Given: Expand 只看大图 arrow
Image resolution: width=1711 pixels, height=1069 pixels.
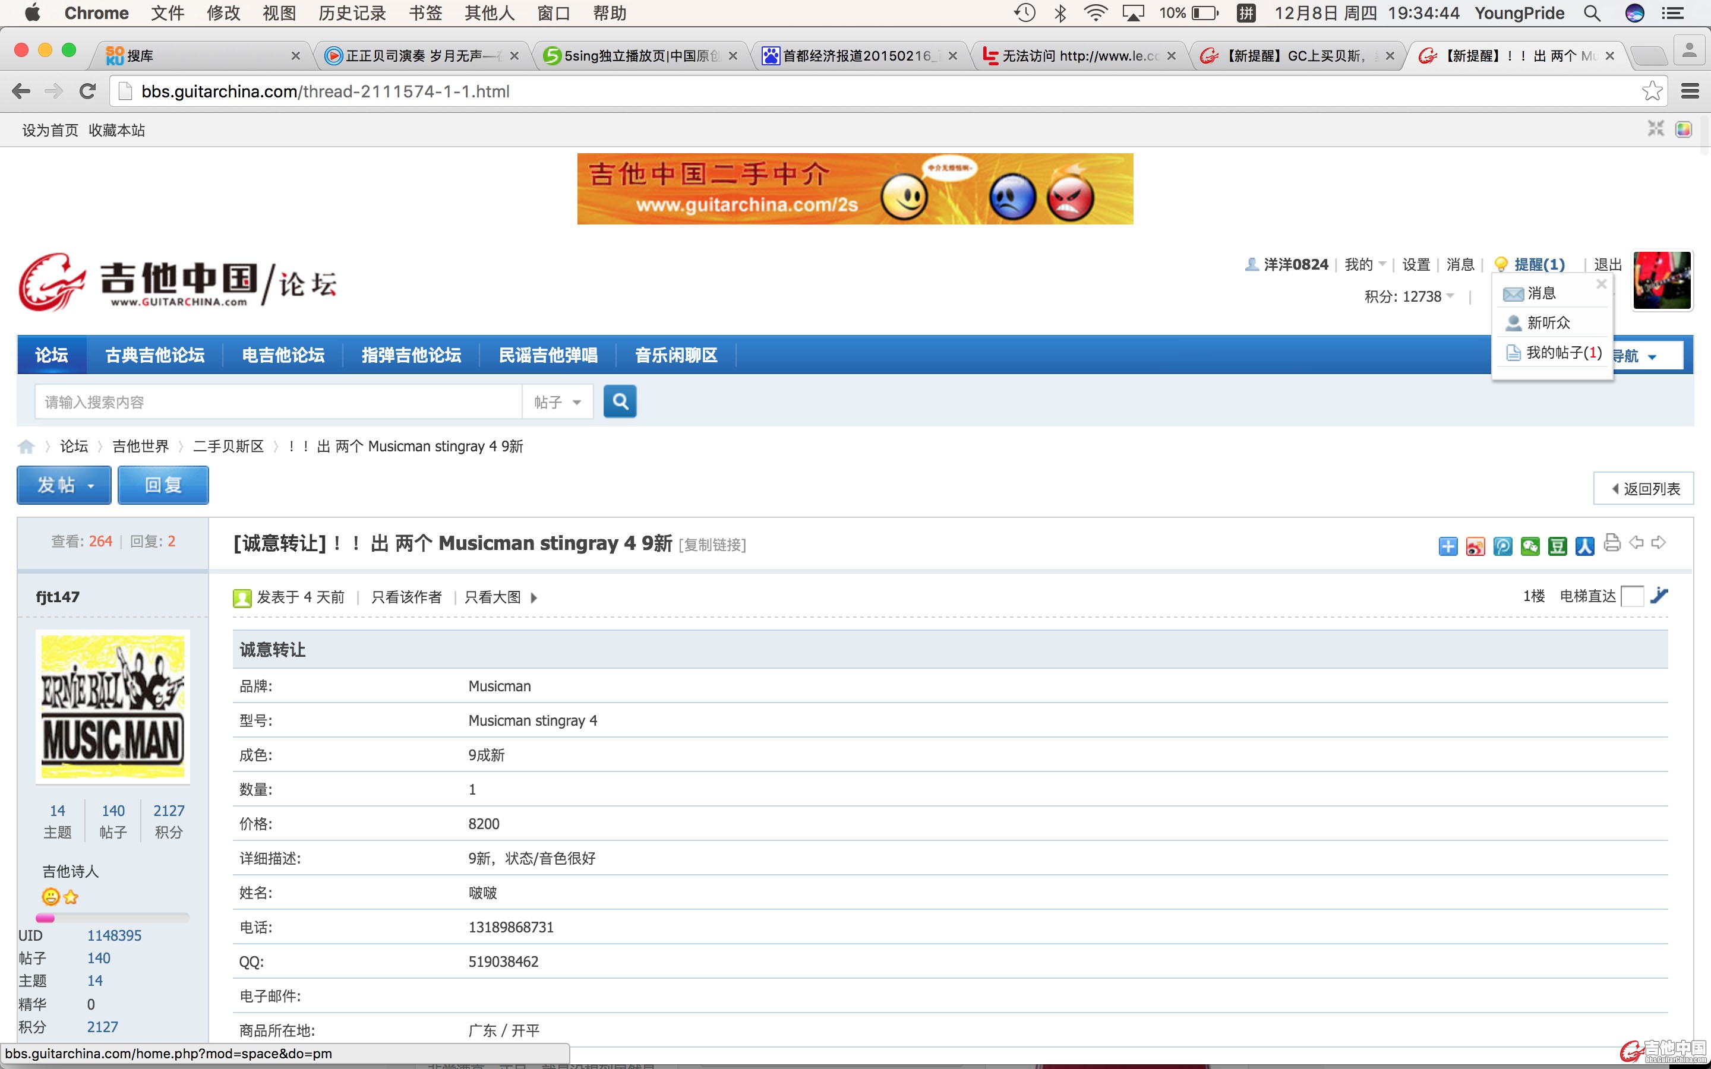Looking at the screenshot, I should (x=534, y=597).
